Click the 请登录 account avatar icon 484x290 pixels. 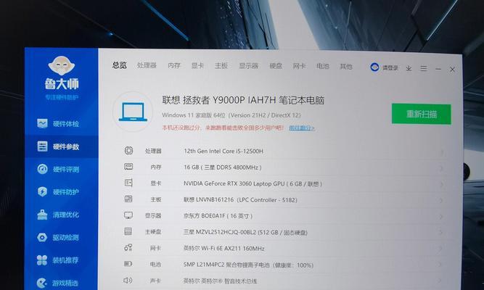pos(374,67)
